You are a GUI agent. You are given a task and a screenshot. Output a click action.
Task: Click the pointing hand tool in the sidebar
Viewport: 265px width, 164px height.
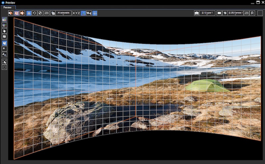[4, 31]
